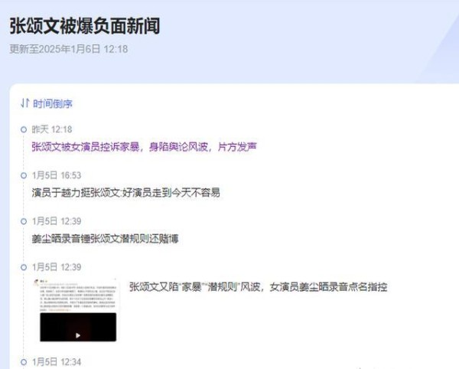Click the timestamp 1月5日 12:34
Image resolution: width=459 pixels, height=369 pixels.
[57, 362]
